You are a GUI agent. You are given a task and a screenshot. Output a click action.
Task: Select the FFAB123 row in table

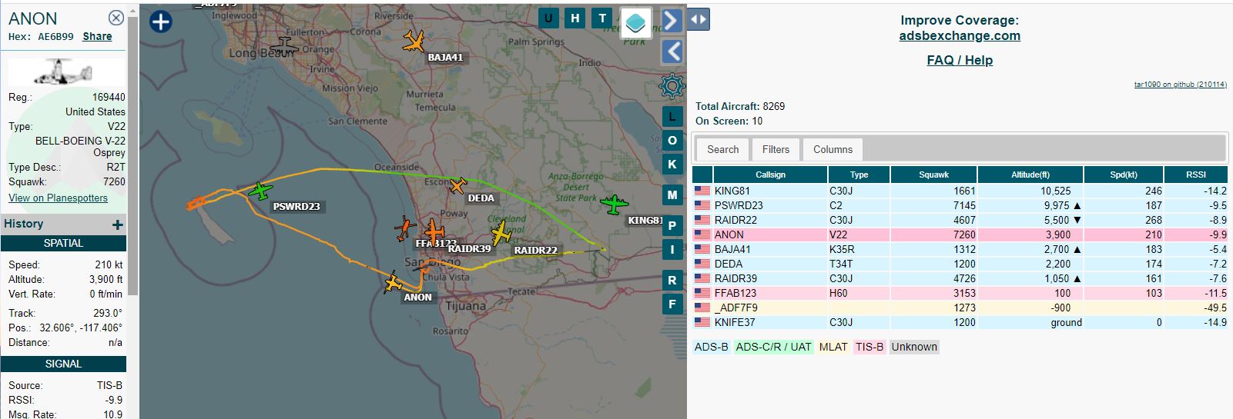[960, 293]
